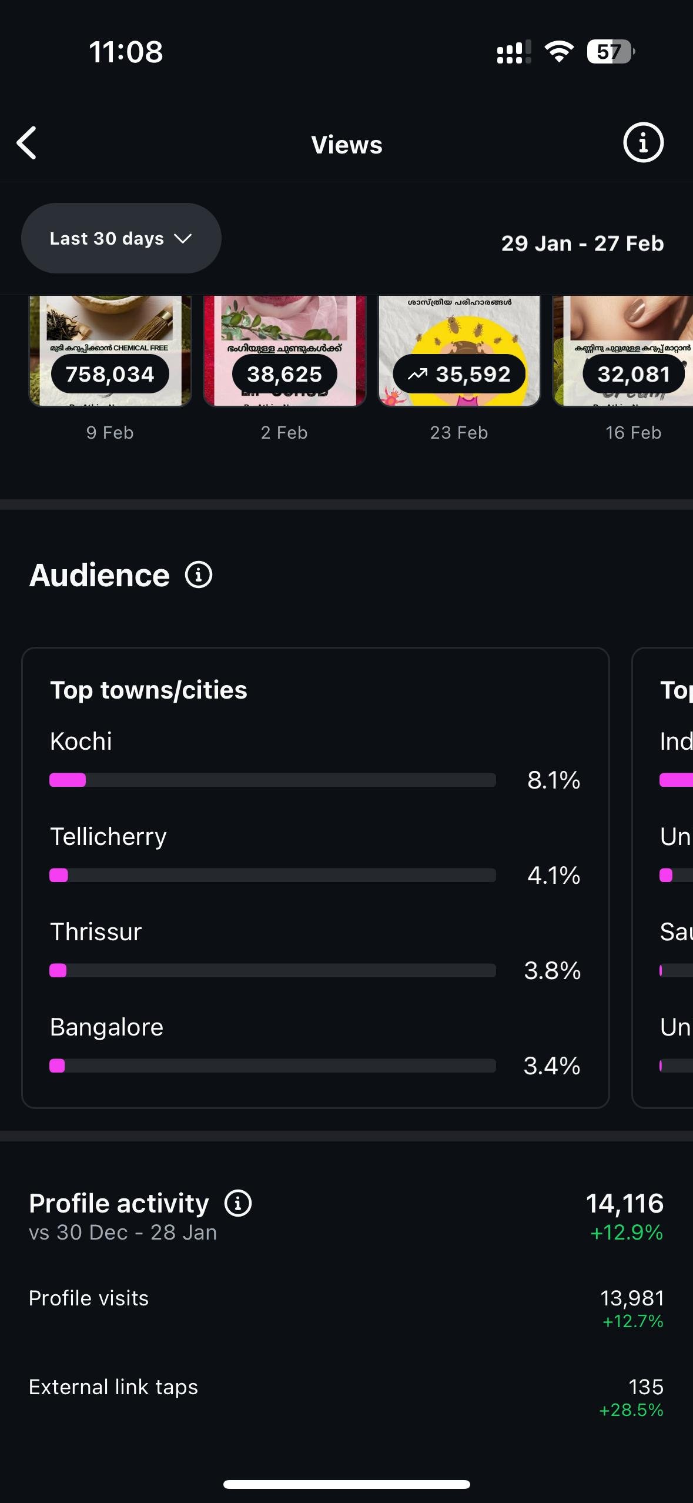Tap the info icon beside Profile activity
Screen dimensions: 693x1503
[x=238, y=1203]
